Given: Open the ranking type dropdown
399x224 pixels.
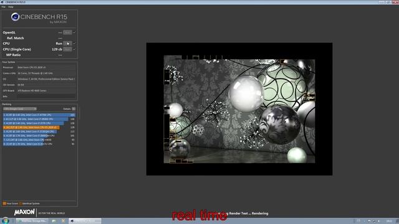Looking at the screenshot, I should coord(20,109).
